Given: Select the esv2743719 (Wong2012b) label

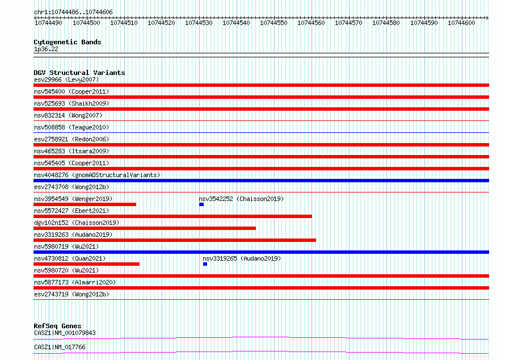Looking at the screenshot, I should click(x=71, y=294).
